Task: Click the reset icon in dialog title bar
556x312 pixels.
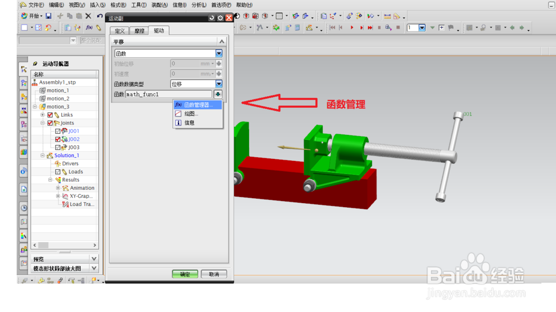Action: tap(211, 18)
